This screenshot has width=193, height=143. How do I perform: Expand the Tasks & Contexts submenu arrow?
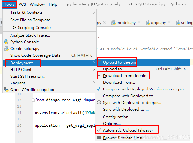[94, 12]
